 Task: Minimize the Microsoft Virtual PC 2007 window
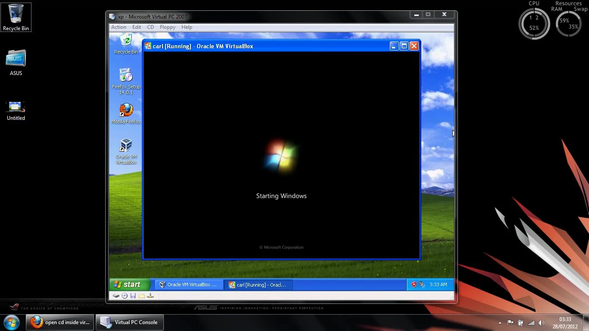[x=417, y=15]
